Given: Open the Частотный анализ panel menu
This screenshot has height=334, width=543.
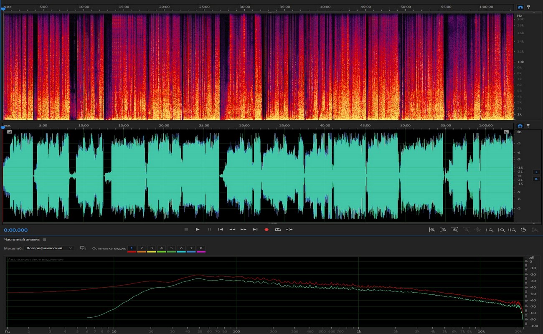Looking at the screenshot, I should [x=45, y=240].
